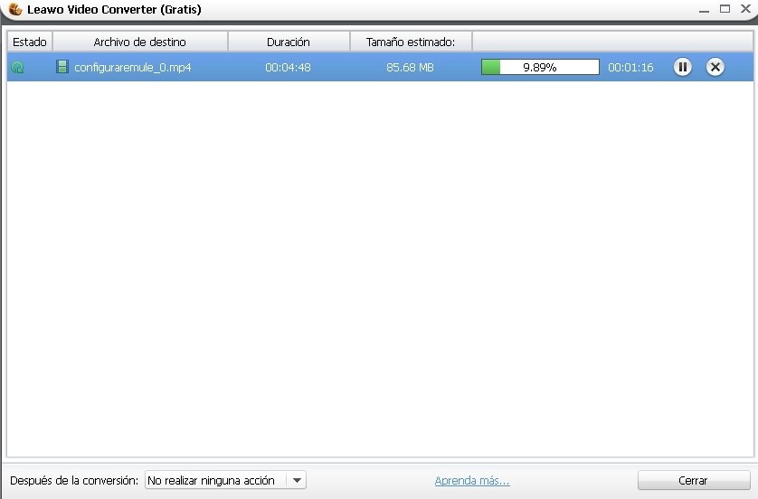The width and height of the screenshot is (758, 499).
Task: Select the configuraremule_0.mp4 file name
Action: pyautogui.click(x=132, y=67)
